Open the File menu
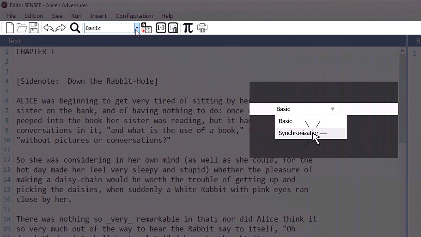Screen dimensions: 421x237 (x=11, y=16)
